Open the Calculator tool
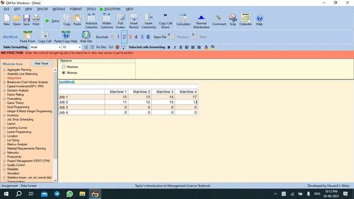Viewport: 354px width, 199px height. (183, 20)
